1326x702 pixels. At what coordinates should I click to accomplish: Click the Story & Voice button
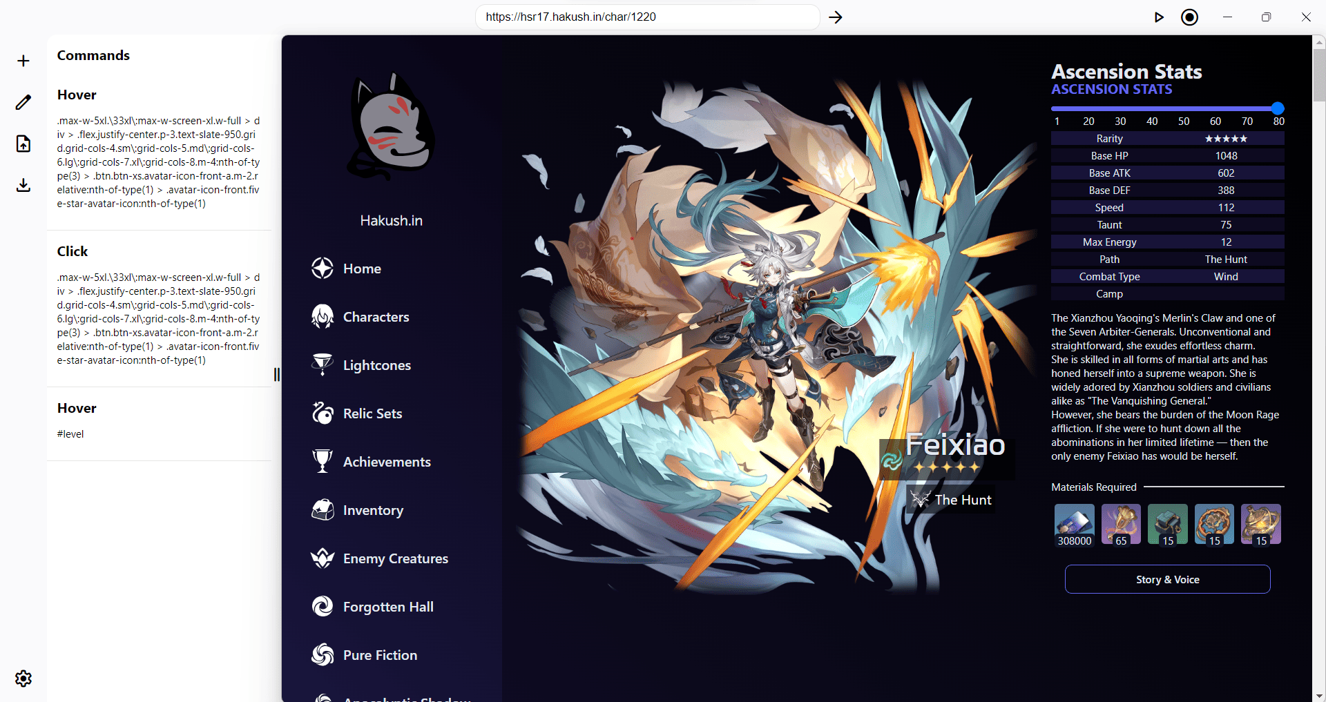pos(1168,579)
